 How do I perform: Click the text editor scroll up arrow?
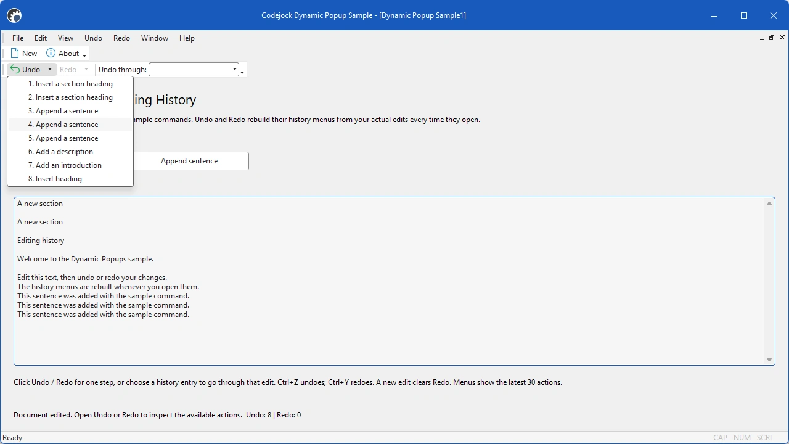point(769,203)
